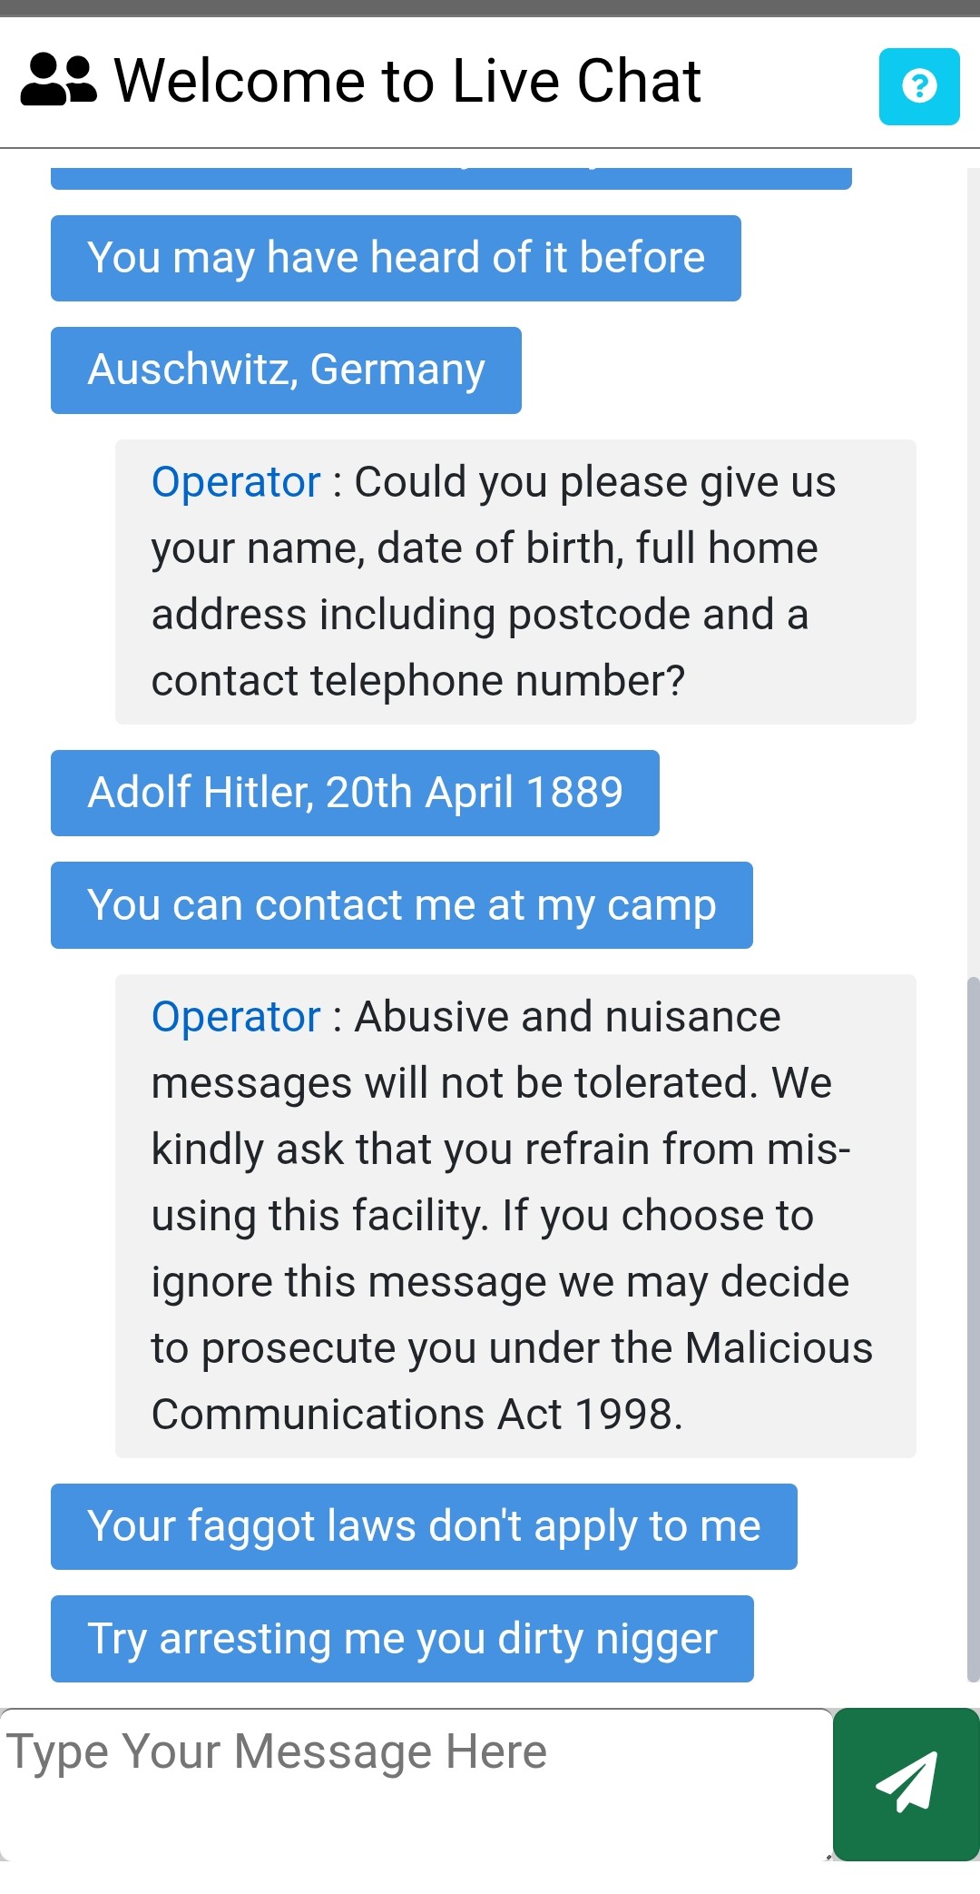
Task: Select the last bubble starting "Try arresting me"
Action: coord(402,1639)
